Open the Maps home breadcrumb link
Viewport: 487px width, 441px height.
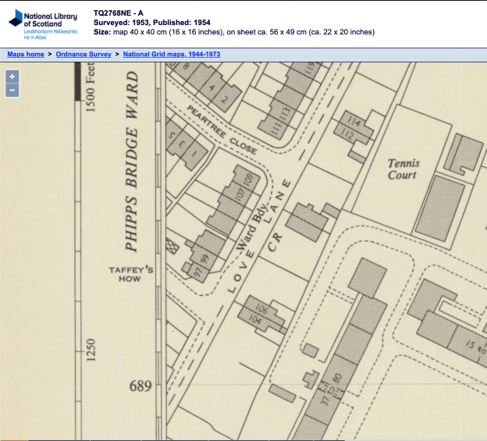click(x=26, y=55)
